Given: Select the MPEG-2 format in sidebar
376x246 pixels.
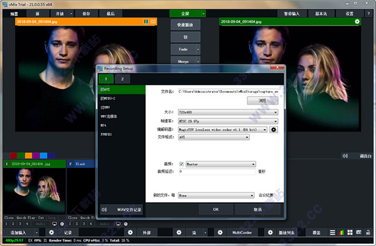Looking at the screenshot, I should coord(122,98).
